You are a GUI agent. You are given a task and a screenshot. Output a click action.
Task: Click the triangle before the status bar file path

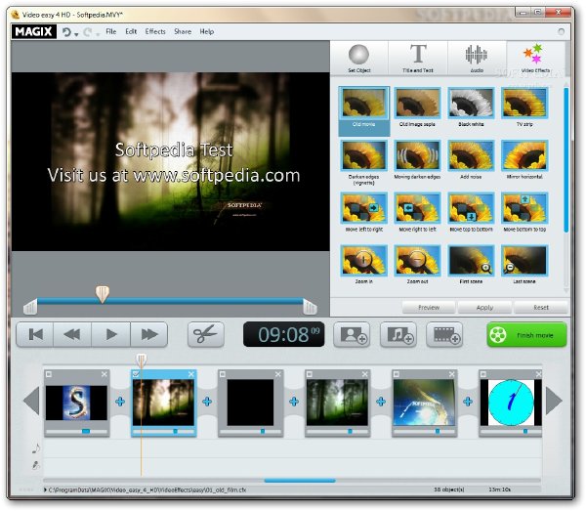click(45, 490)
